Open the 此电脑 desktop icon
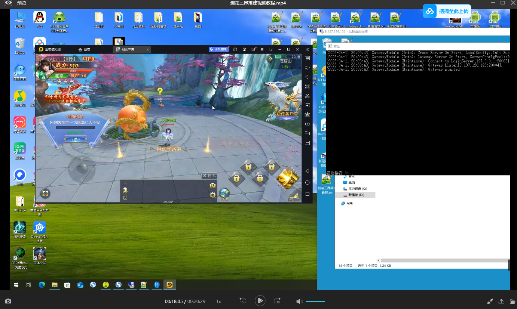517x309 pixels. pos(20,19)
